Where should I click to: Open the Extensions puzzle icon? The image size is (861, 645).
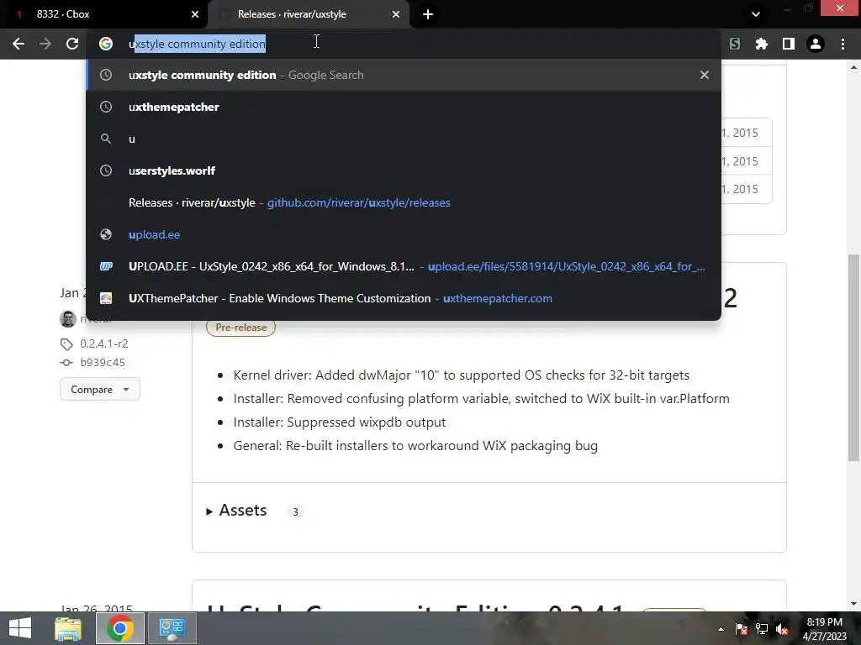[x=762, y=44]
